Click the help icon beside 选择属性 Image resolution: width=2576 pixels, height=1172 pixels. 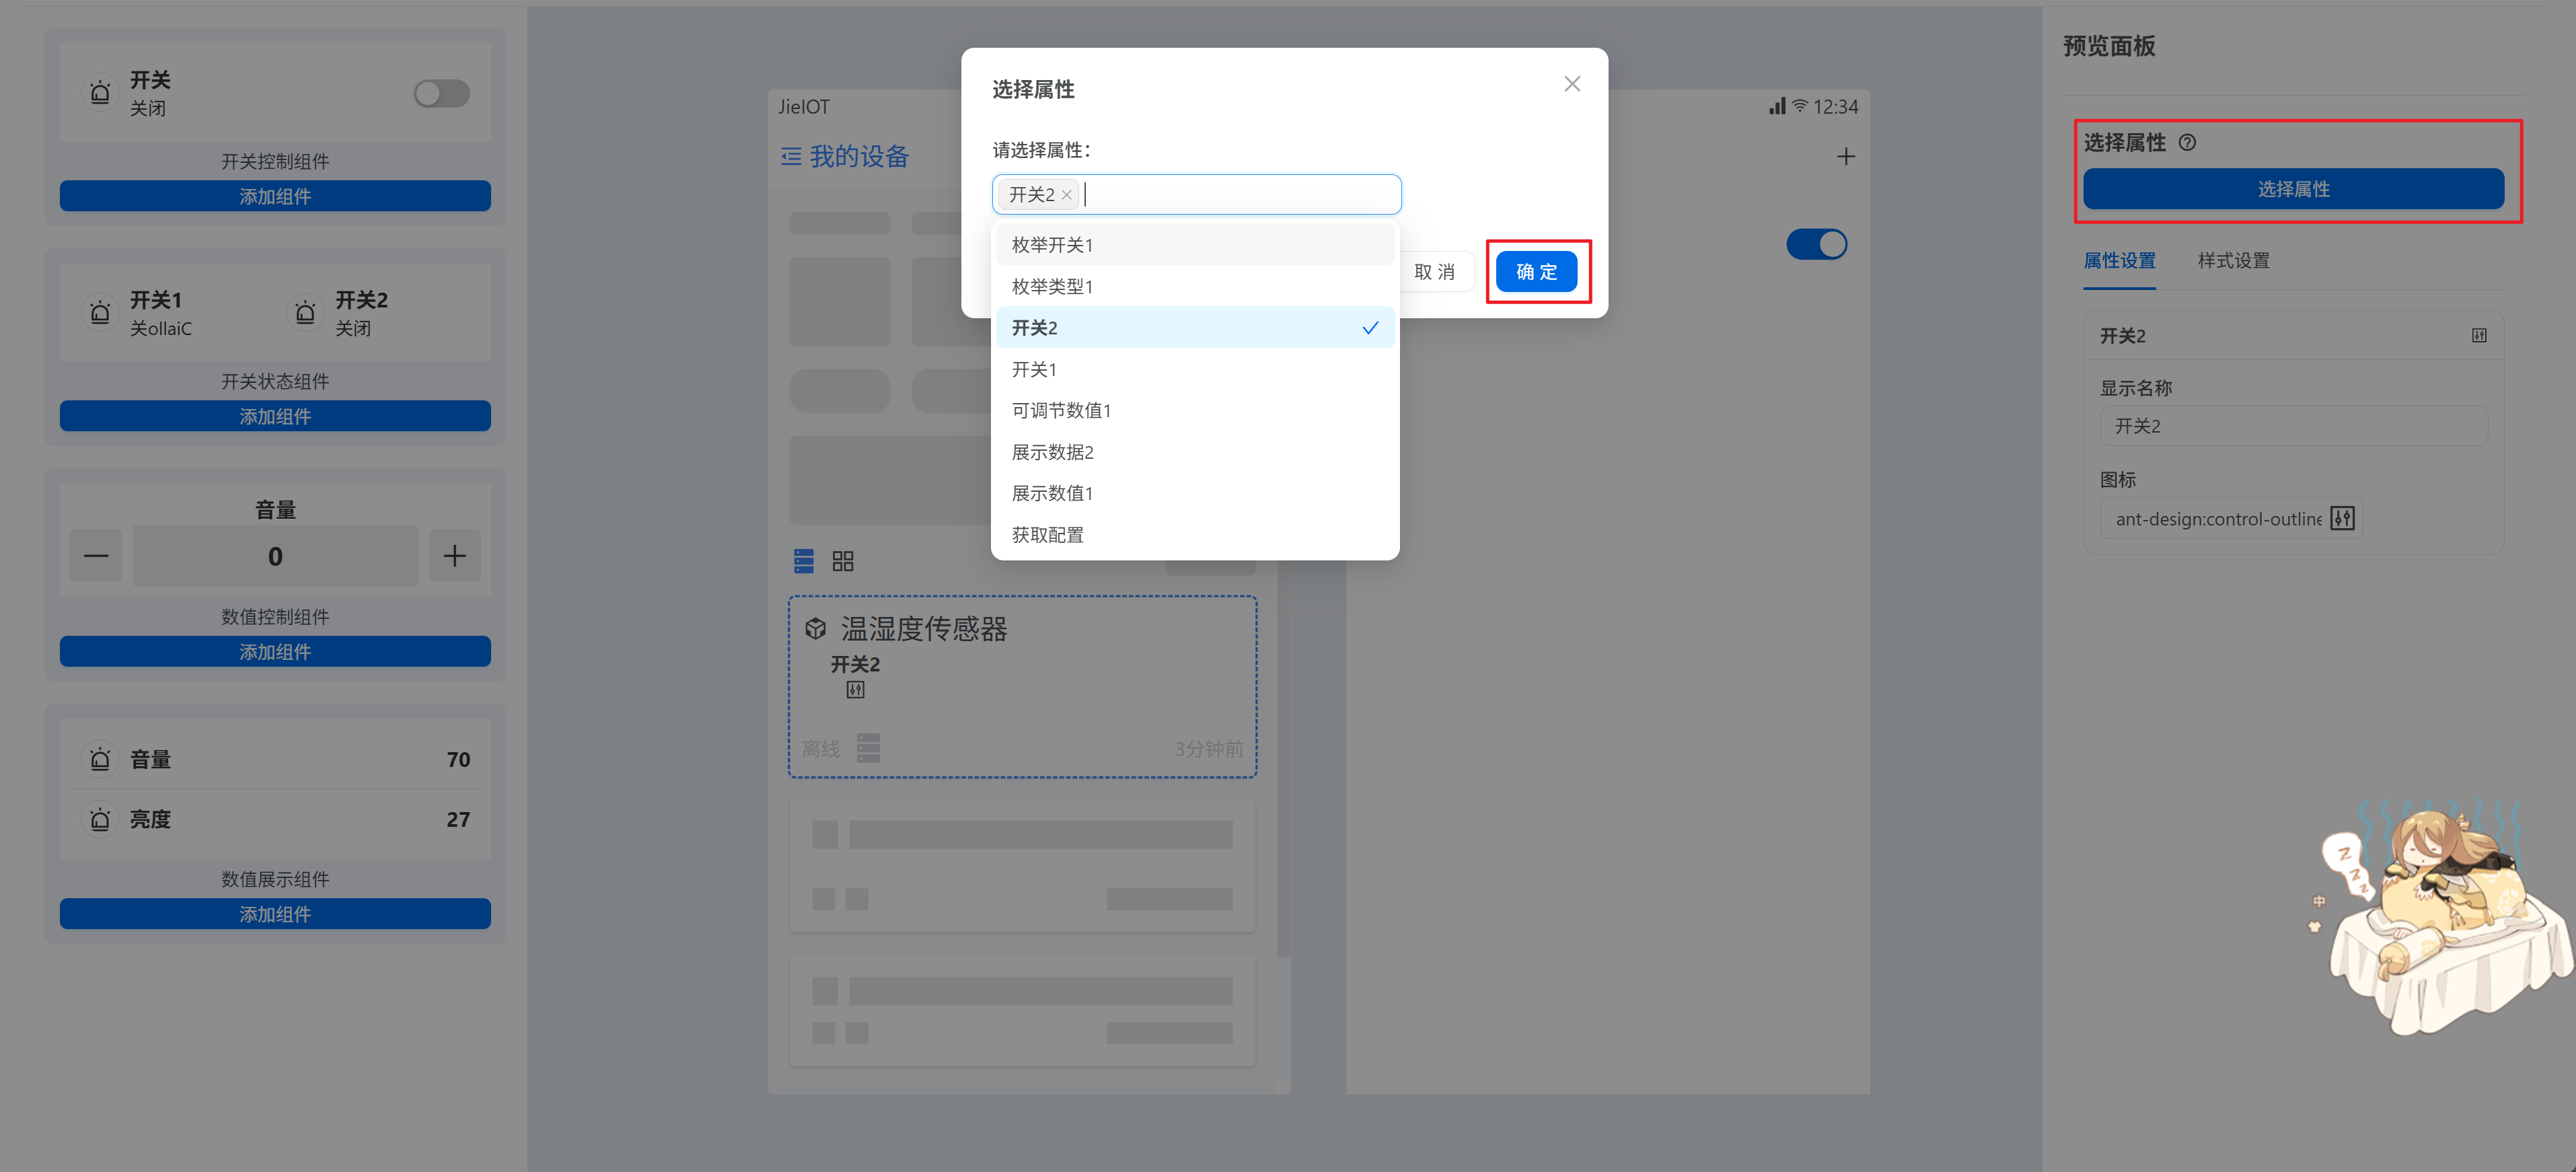click(x=2187, y=143)
